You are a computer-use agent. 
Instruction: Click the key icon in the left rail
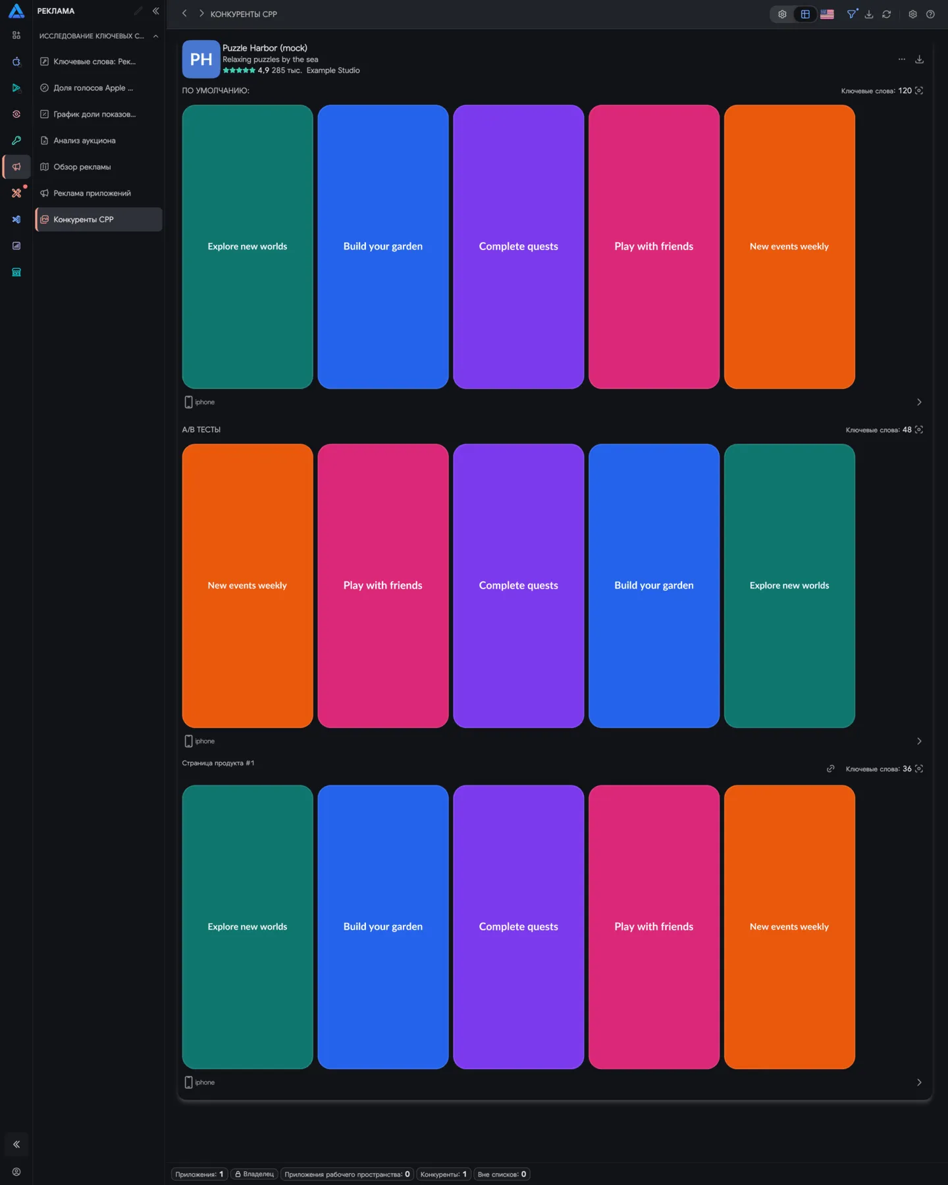pyautogui.click(x=16, y=140)
